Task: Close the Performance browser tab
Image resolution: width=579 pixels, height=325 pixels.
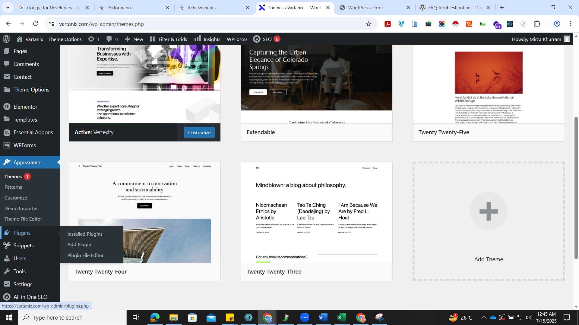Action: point(167,8)
